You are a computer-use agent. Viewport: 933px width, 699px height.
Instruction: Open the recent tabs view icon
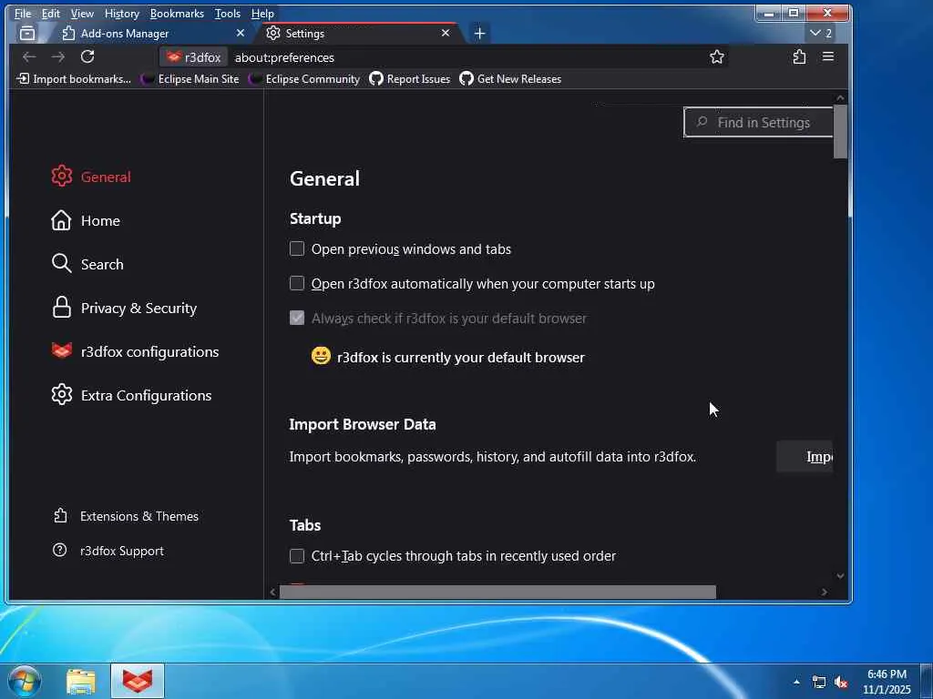tap(27, 34)
